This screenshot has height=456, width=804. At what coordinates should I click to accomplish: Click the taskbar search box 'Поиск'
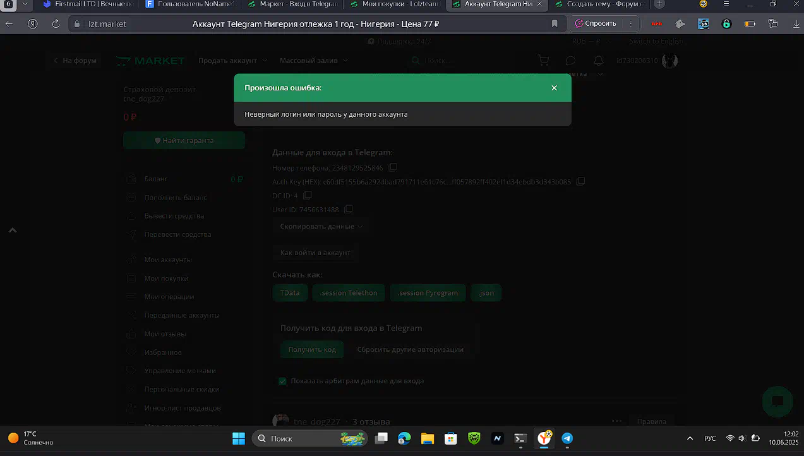tap(311, 438)
